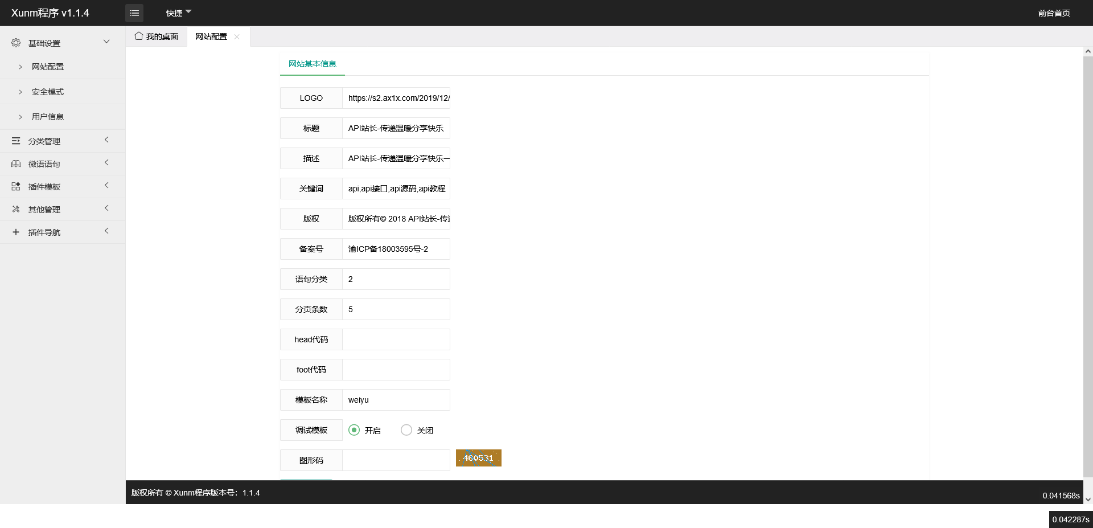Open the 快捷 dropdown menu
The height and width of the screenshot is (528, 1093).
[178, 13]
